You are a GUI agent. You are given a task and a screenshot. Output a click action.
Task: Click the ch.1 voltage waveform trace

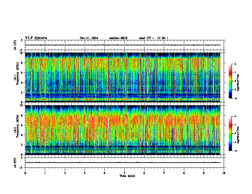[x=123, y=45]
